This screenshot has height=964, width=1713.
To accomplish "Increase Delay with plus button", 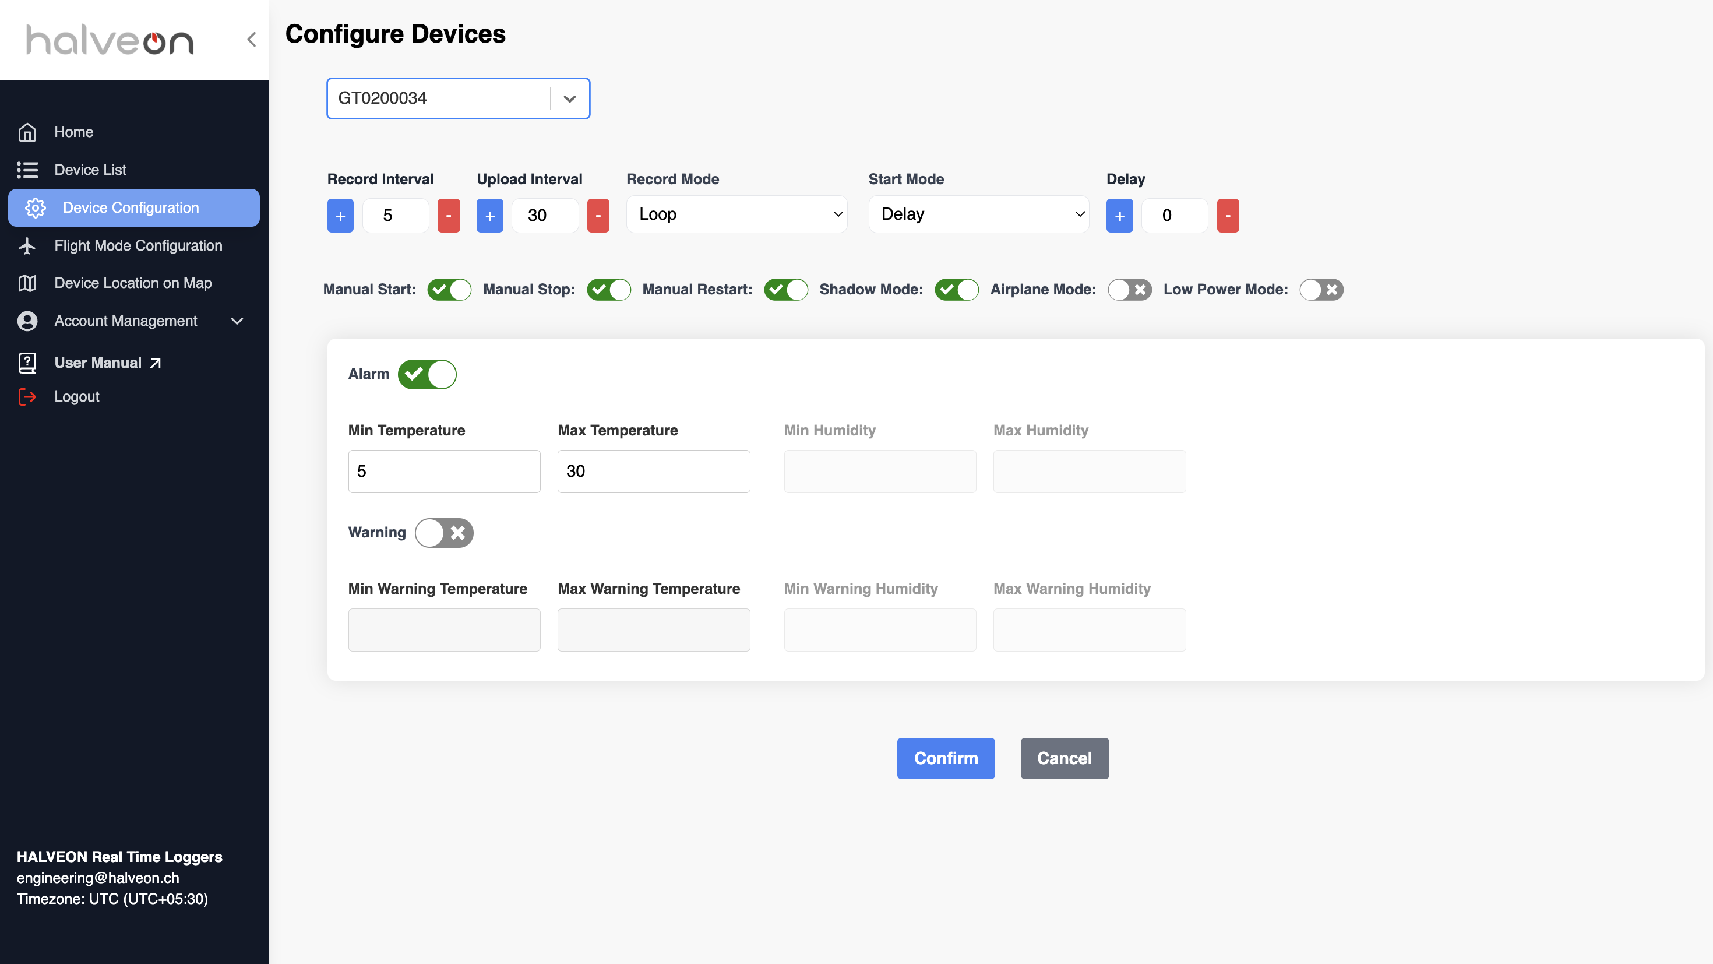I will (1120, 216).
